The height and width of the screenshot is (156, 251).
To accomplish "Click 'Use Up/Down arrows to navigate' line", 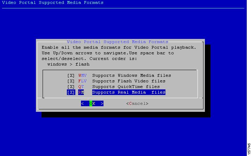I will pyautogui.click(x=108, y=53).
